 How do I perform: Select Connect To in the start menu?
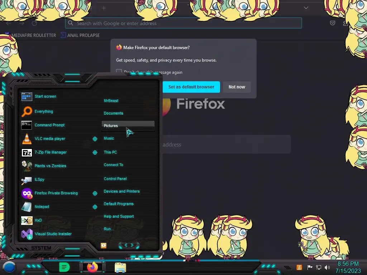(x=113, y=165)
